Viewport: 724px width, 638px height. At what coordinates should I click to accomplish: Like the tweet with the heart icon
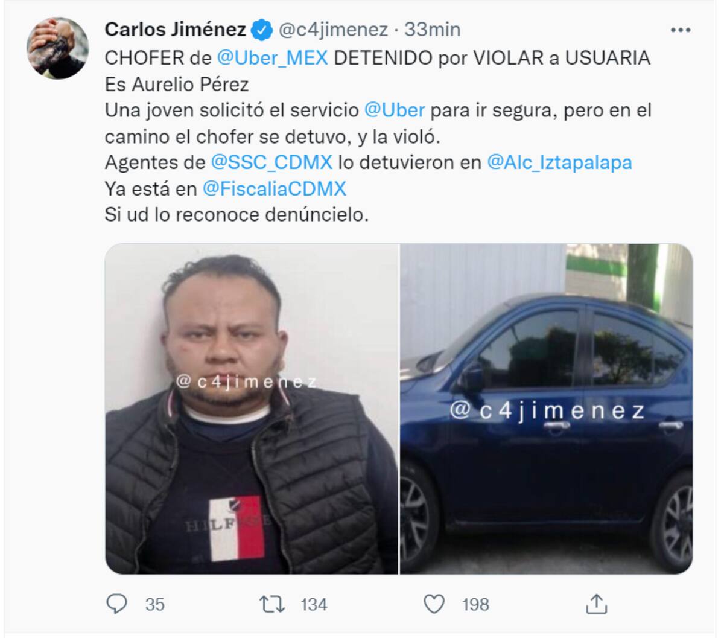(434, 604)
